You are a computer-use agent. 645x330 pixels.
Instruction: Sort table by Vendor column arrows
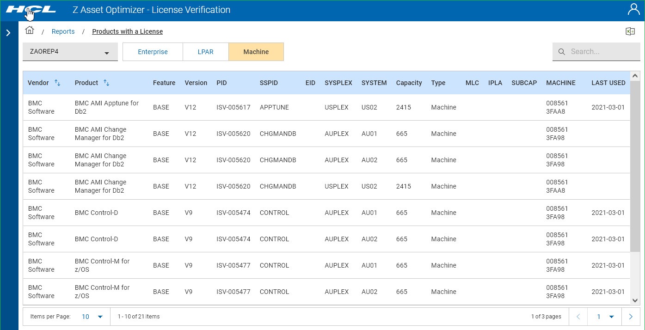pyautogui.click(x=57, y=83)
